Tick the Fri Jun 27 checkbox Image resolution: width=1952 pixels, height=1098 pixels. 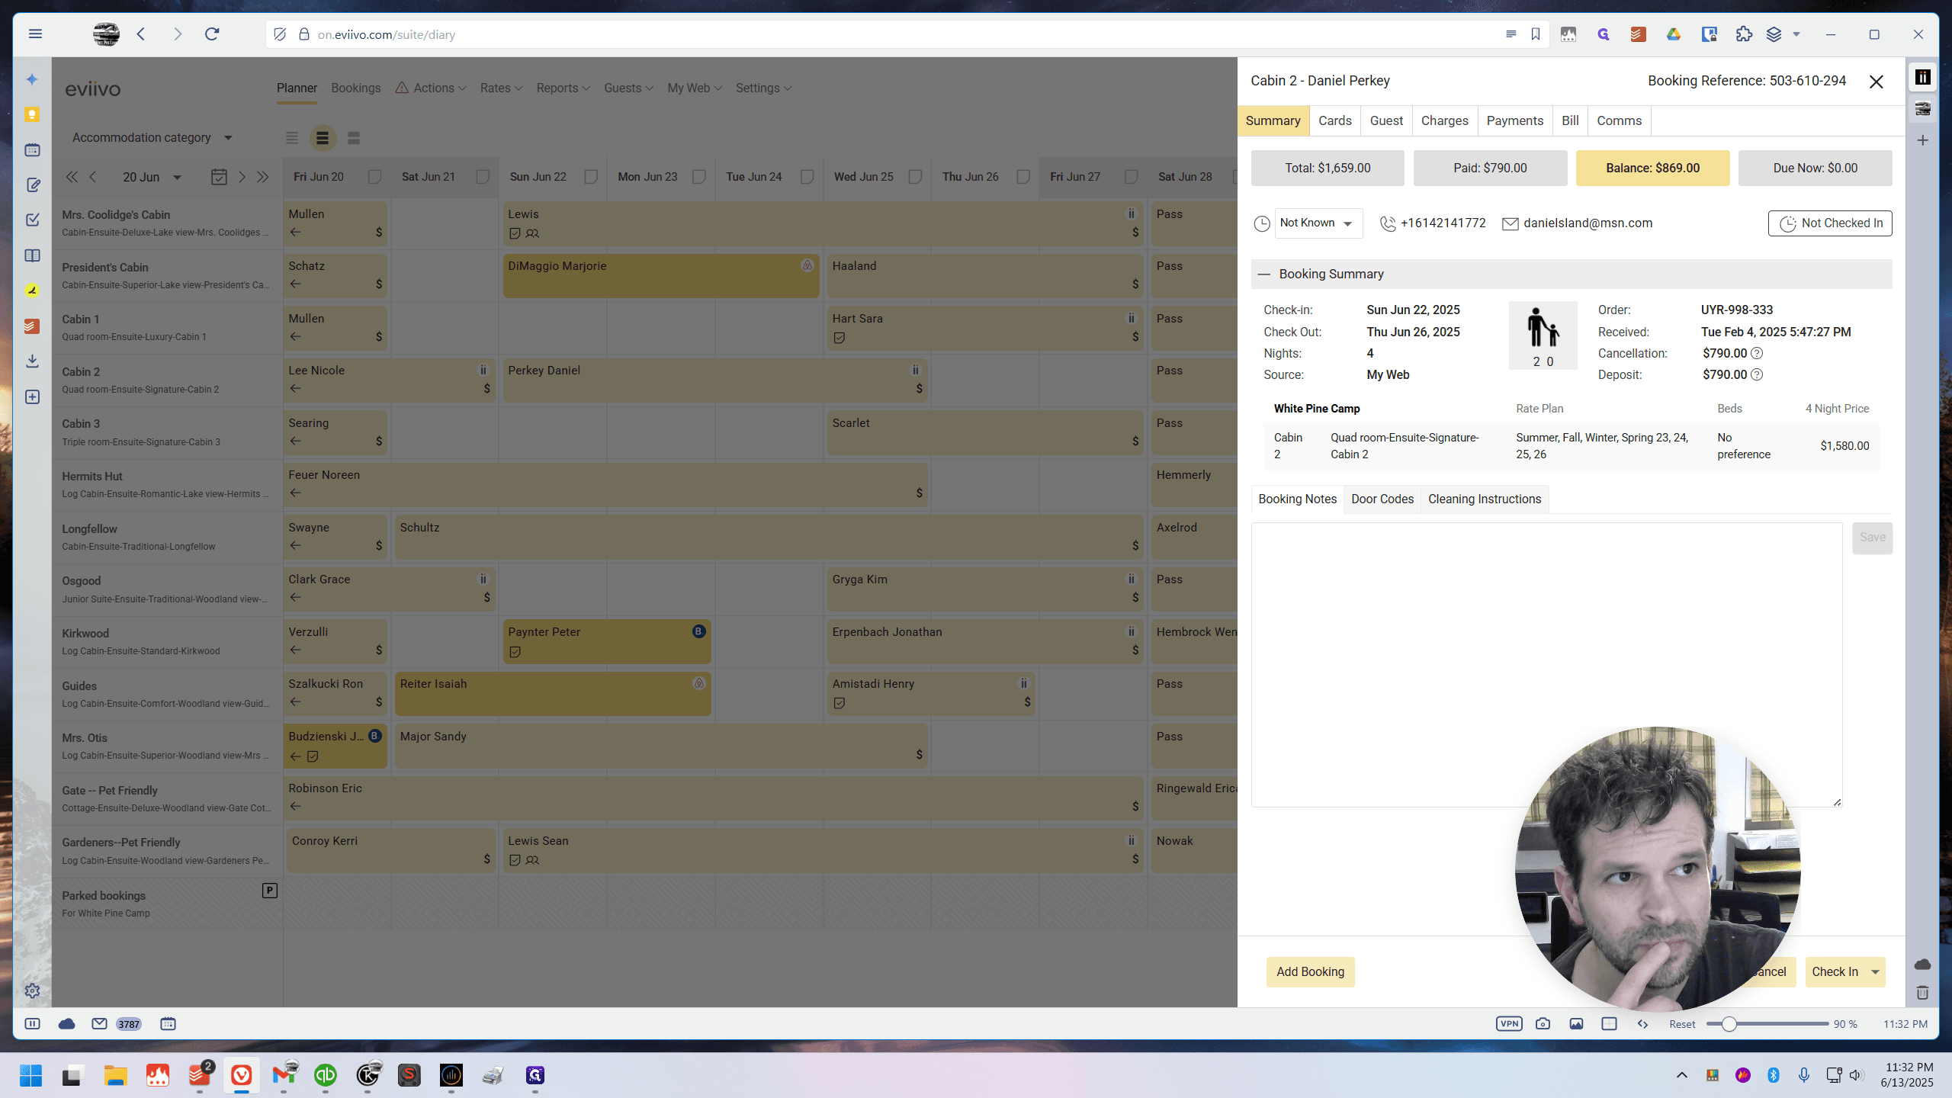point(1132,177)
